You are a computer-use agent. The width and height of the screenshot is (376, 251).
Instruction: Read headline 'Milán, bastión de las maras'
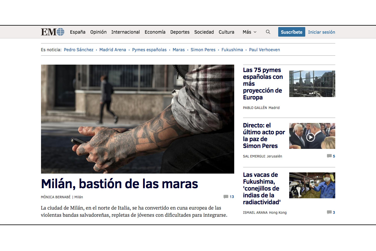(x=119, y=184)
